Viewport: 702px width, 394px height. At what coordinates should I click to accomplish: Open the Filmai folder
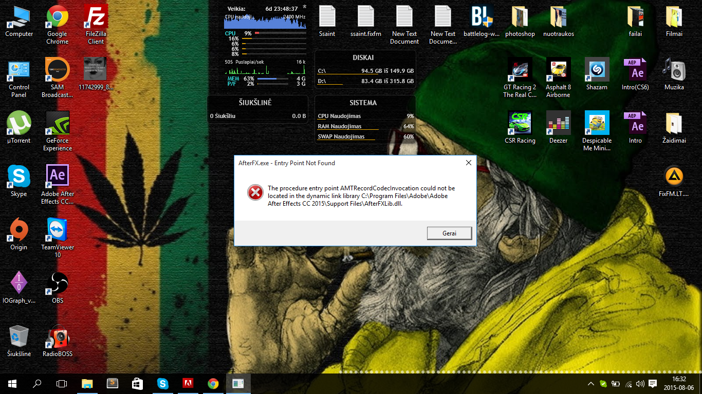pos(674,22)
